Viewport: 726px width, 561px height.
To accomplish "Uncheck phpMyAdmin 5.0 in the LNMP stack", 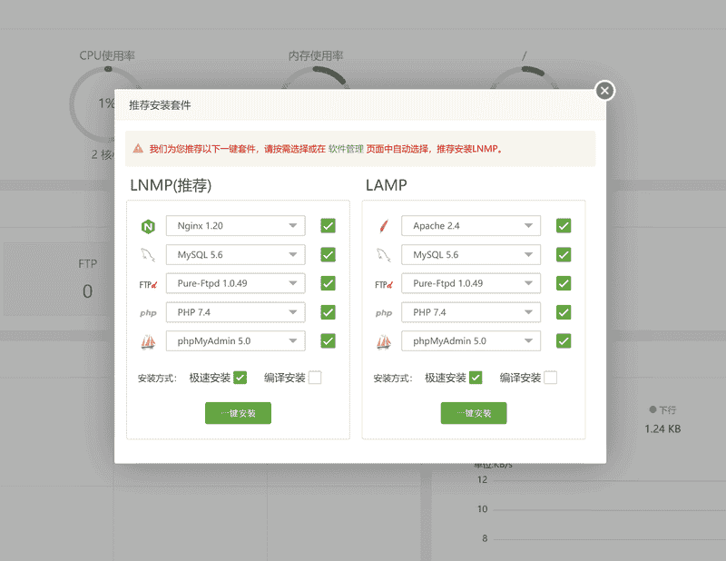I will tap(328, 341).
